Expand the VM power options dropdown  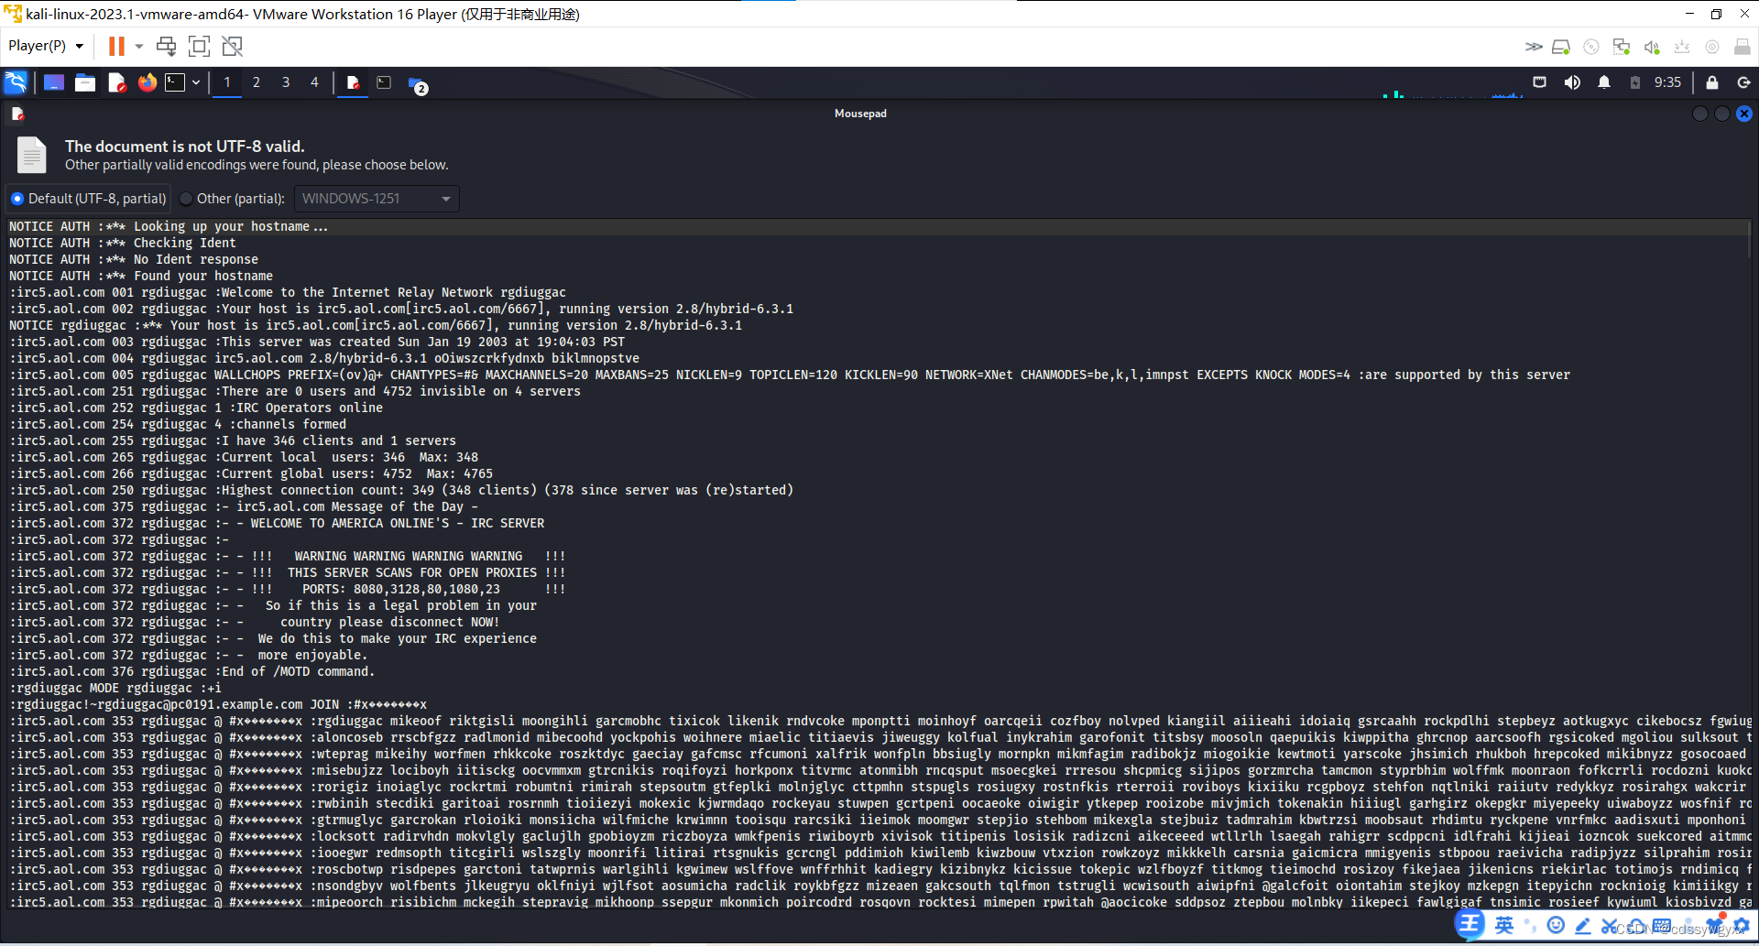139,46
